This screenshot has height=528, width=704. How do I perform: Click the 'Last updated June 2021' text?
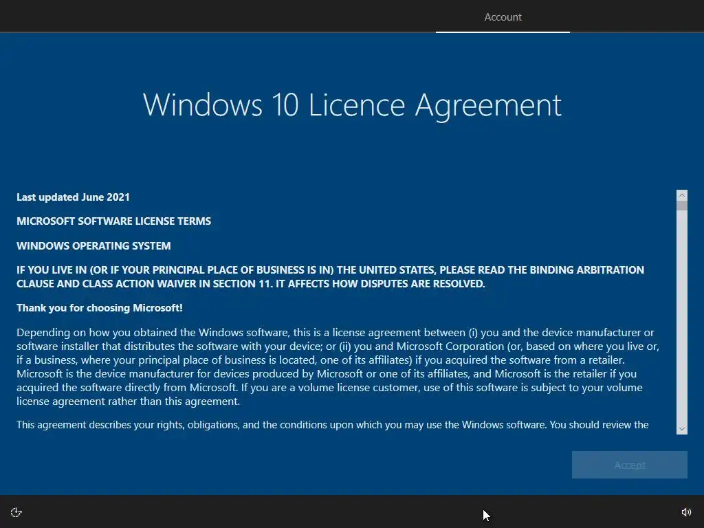73,197
